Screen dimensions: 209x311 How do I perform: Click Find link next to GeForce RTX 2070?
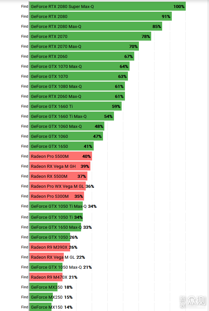[x=25, y=36]
